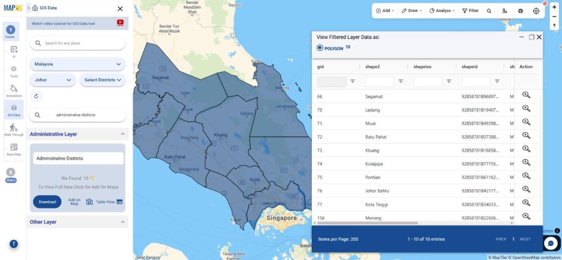Open the Add dropdown menu

(385, 11)
